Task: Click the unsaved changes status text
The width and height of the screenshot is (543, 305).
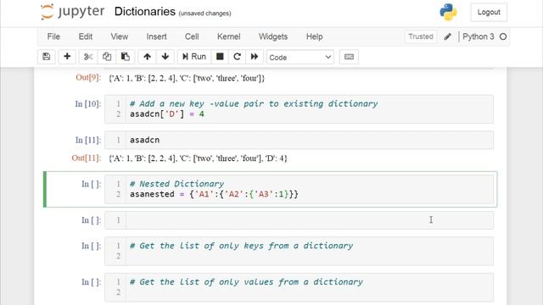Action: 204,14
